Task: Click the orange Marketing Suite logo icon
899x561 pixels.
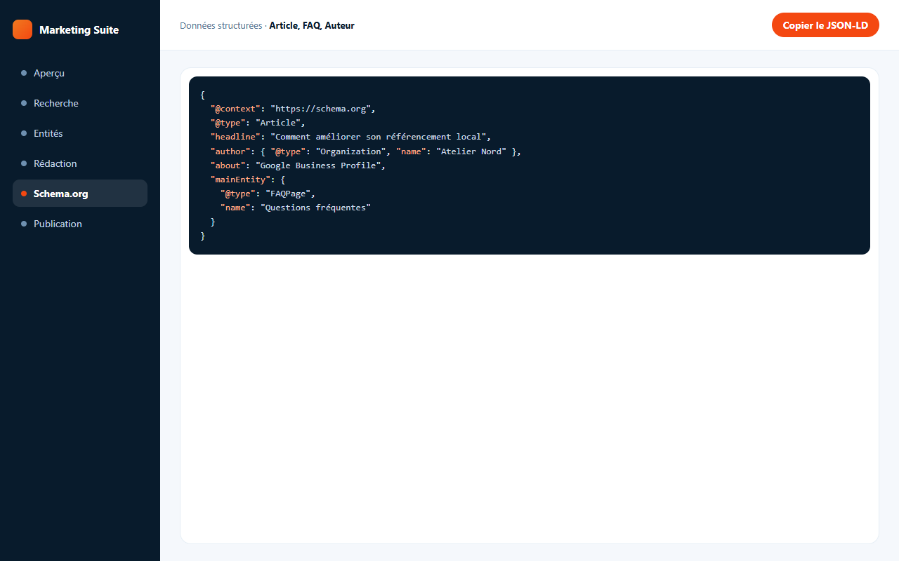Action: tap(22, 29)
